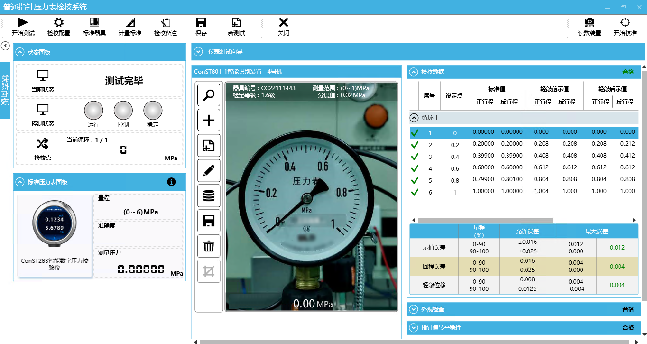Screen dimensions: 647x344
Task: Open 检校配置 gear settings
Action: [x=58, y=22]
